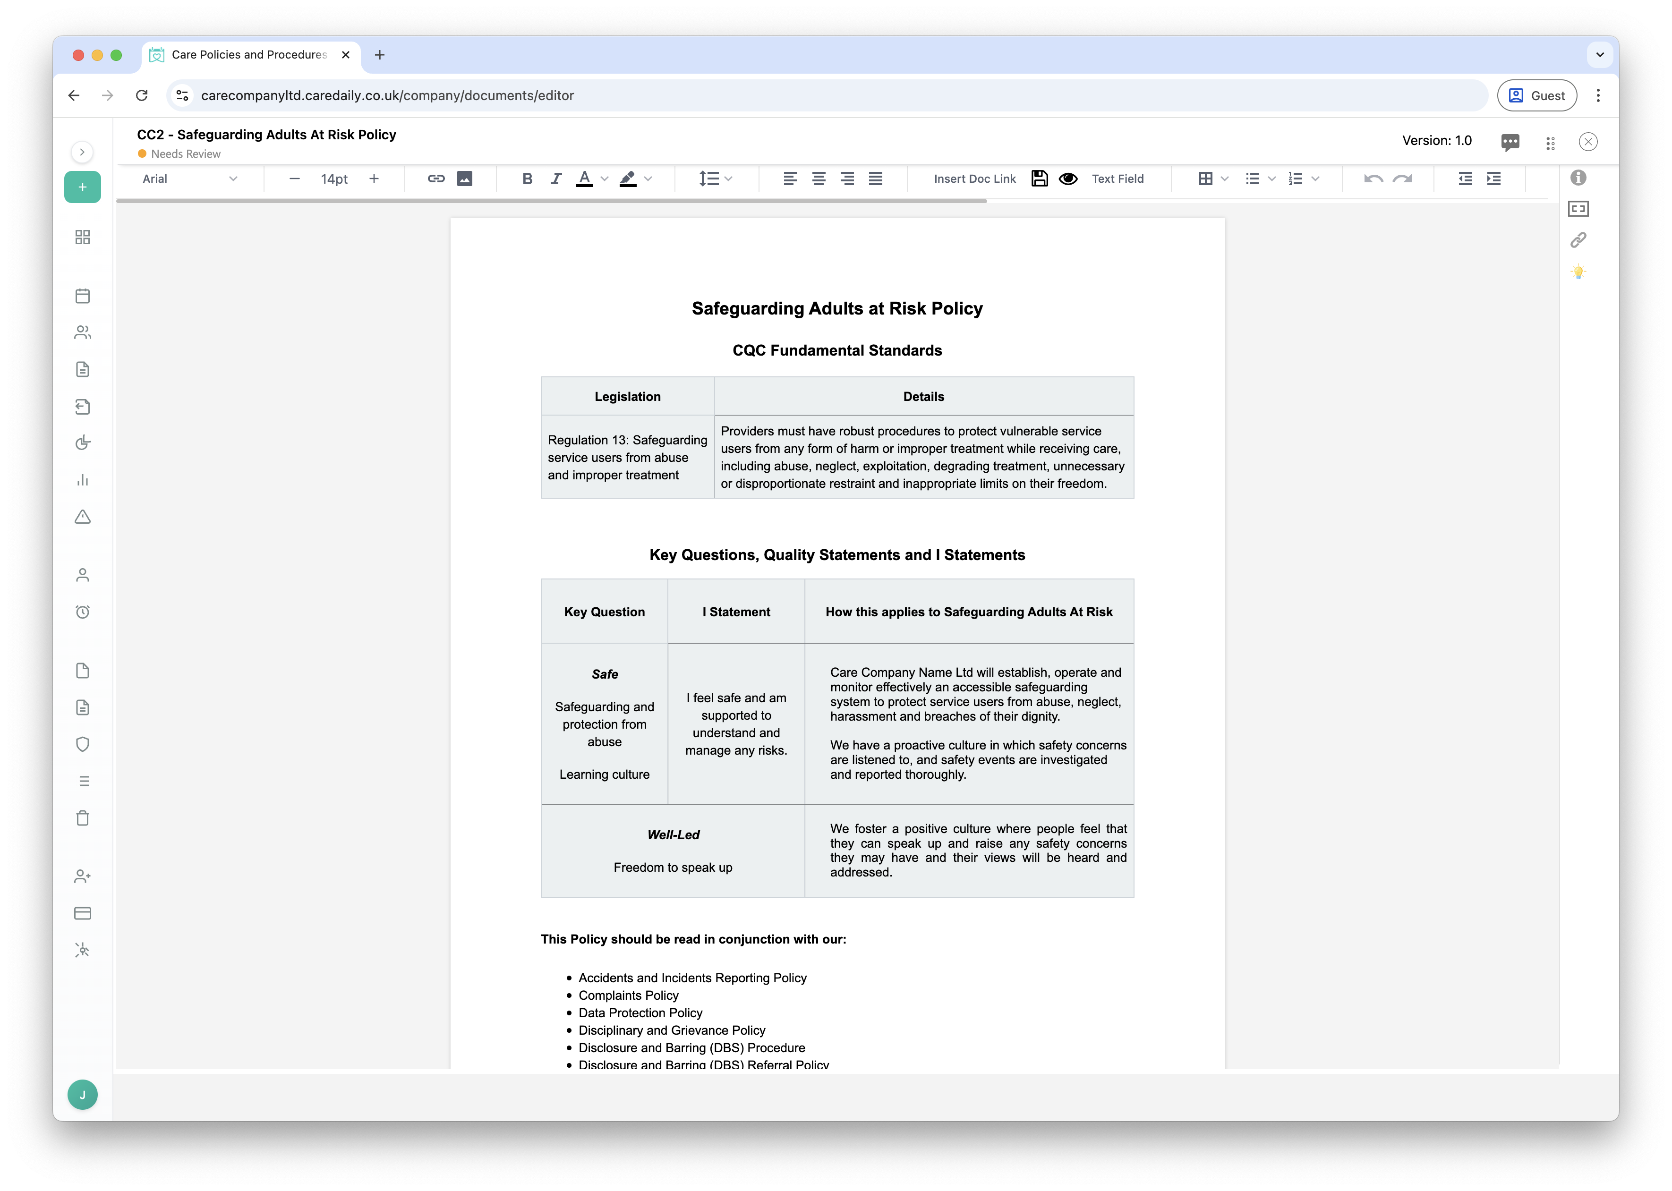Screen dimensions: 1672x1191
Task: Open the line spacing dropdown
Action: (x=715, y=178)
